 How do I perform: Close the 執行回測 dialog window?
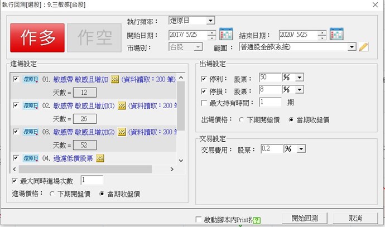[375, 4]
